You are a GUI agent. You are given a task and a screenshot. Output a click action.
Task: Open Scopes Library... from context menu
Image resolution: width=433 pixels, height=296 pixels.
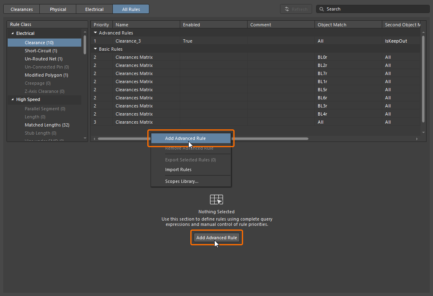point(191,181)
